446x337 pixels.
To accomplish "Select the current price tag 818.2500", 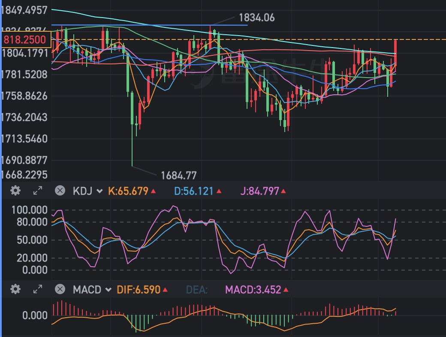I will pyautogui.click(x=26, y=39).
